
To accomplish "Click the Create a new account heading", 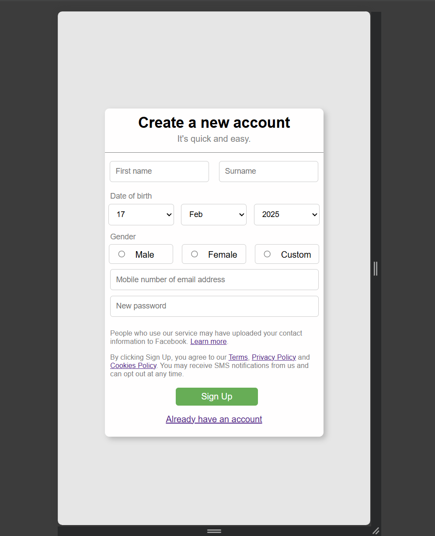I will pyautogui.click(x=214, y=123).
